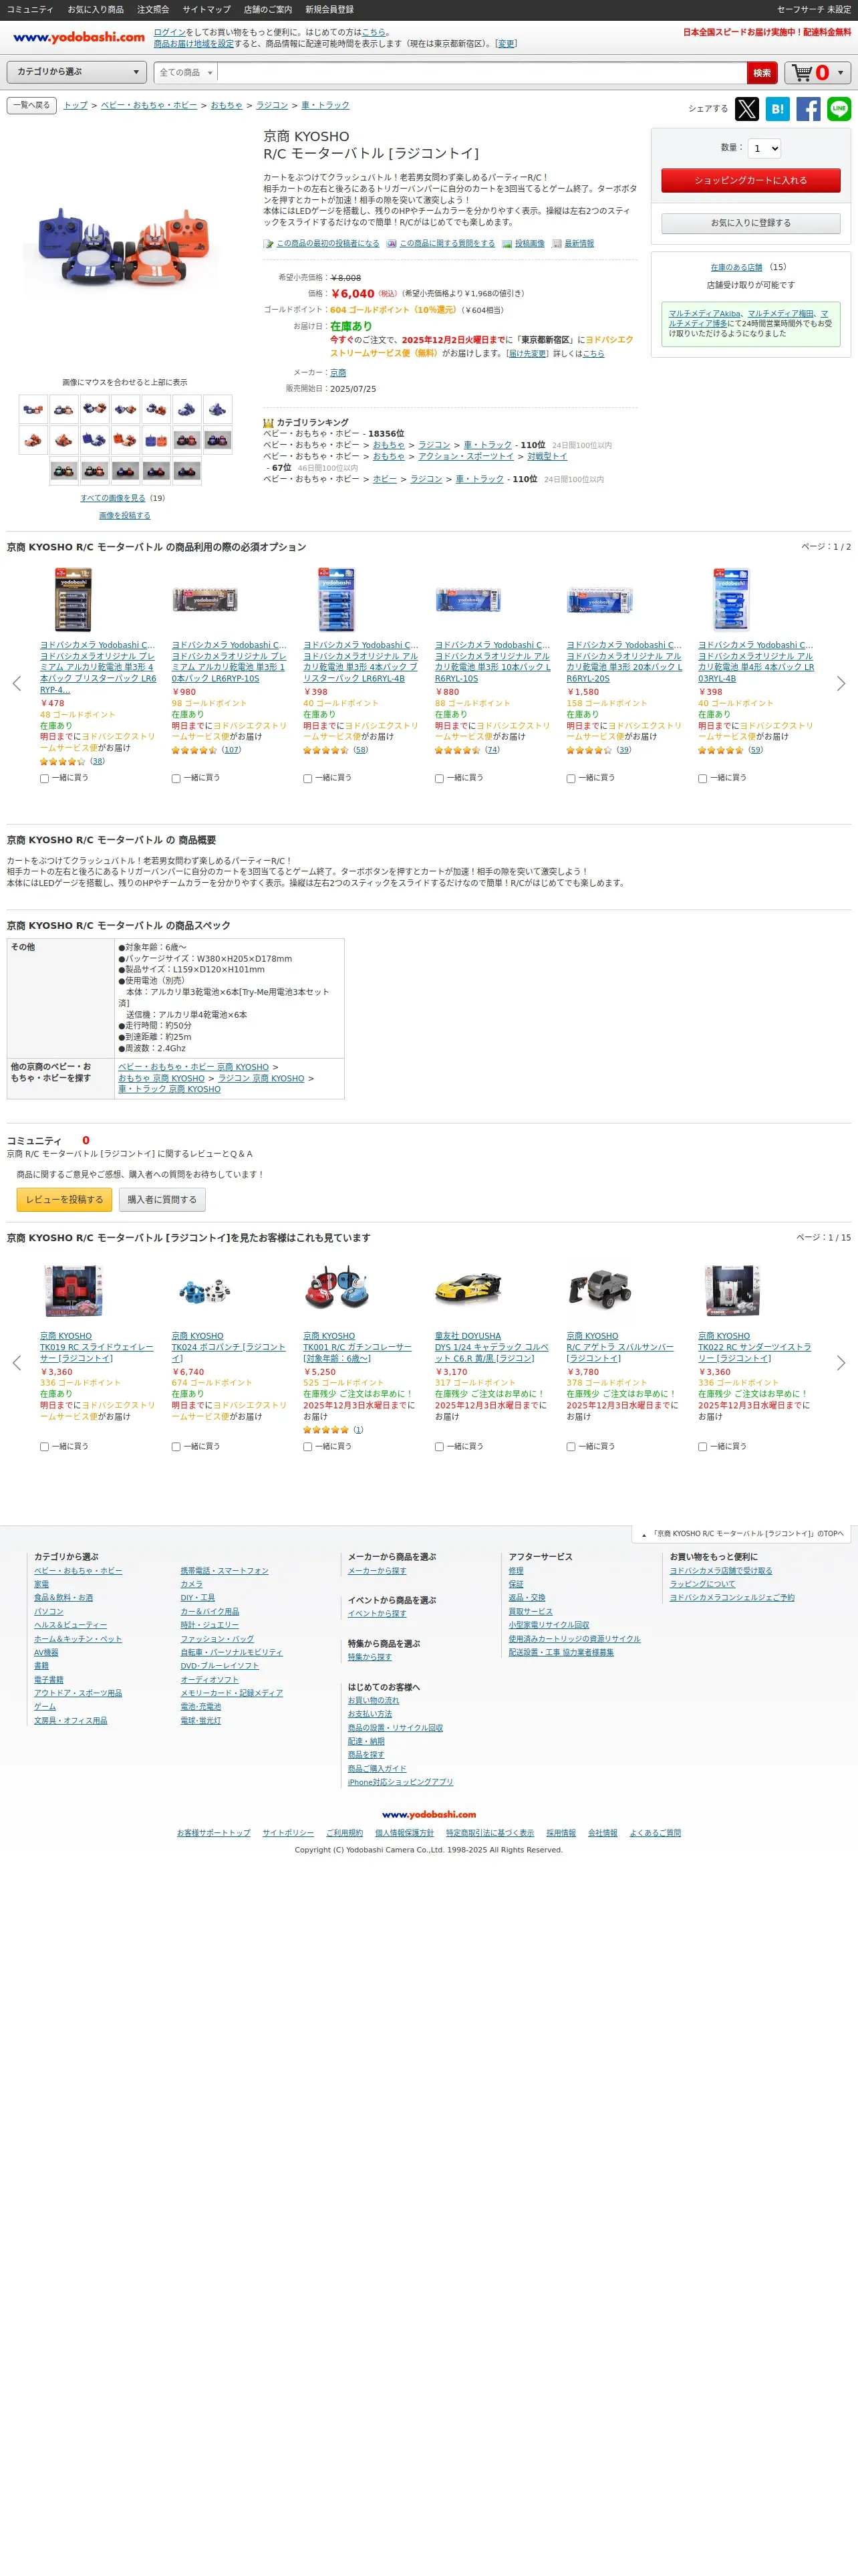Open LR6RYL-20S 20-pack battery image
The height and width of the screenshot is (2576, 858).
[599, 600]
